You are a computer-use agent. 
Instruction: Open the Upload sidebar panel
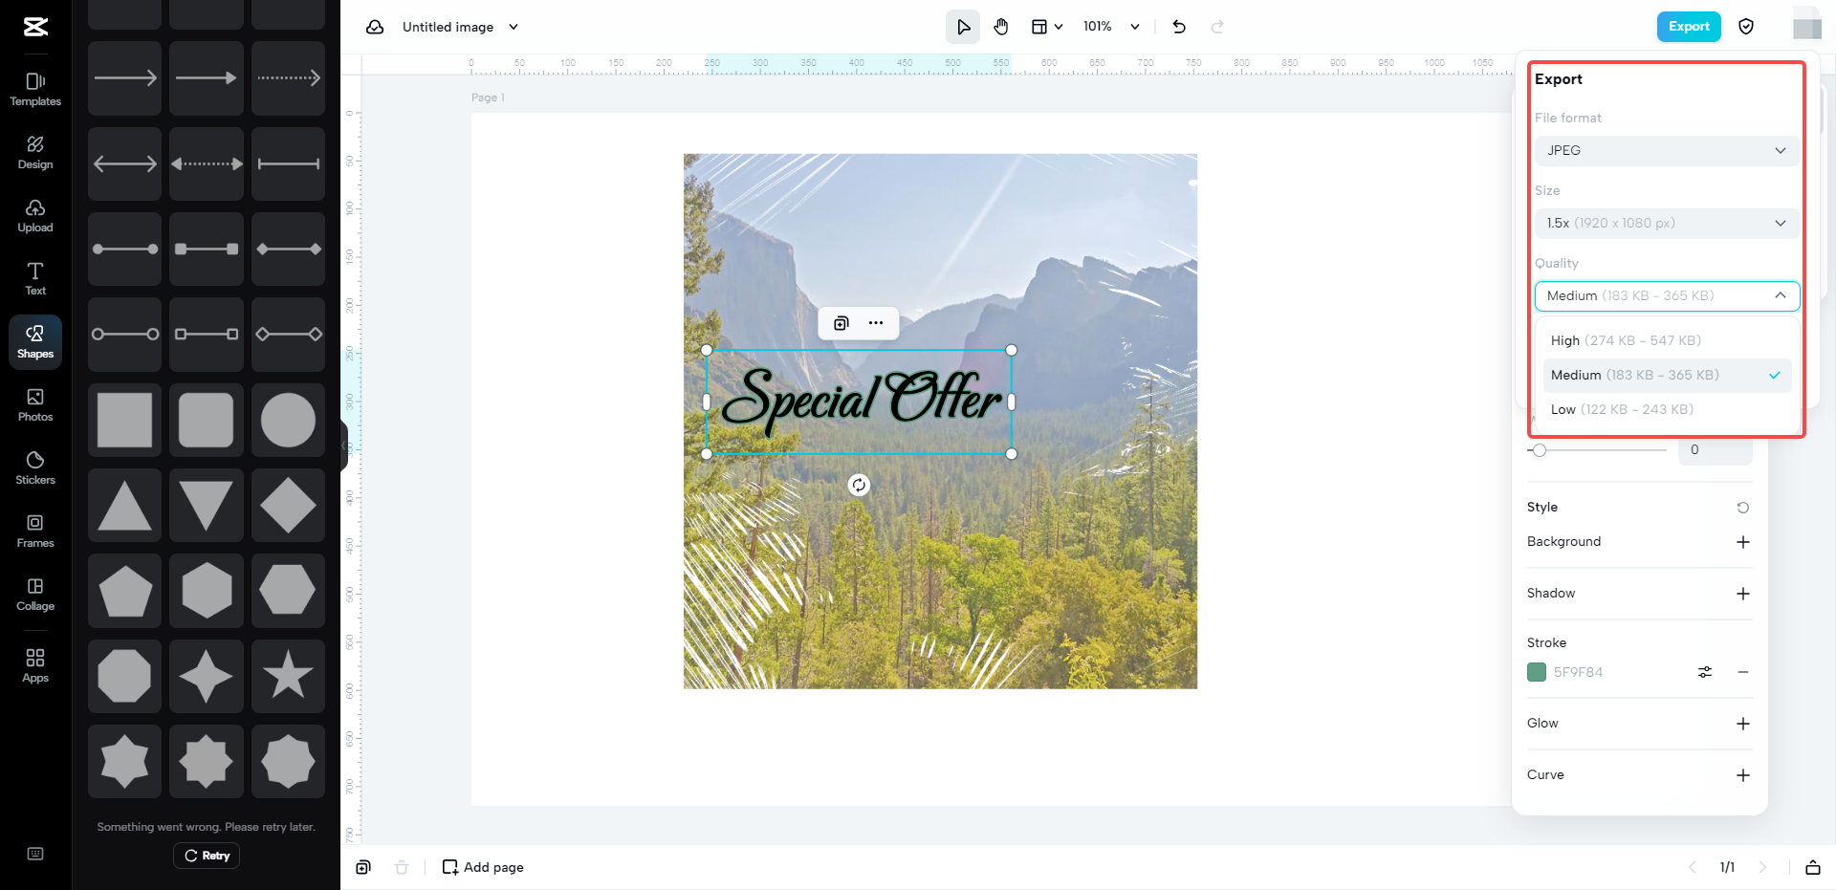tap(35, 216)
